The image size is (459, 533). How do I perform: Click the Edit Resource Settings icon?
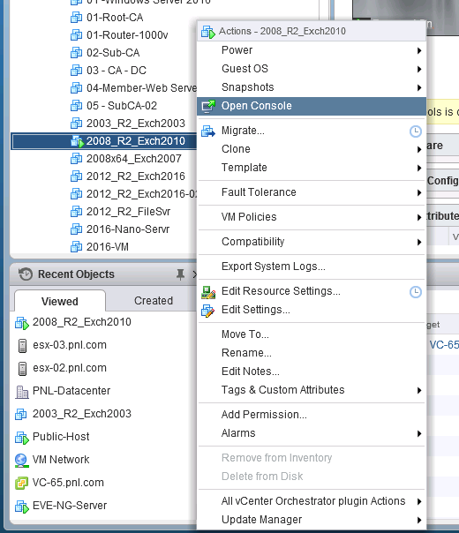tap(208, 292)
